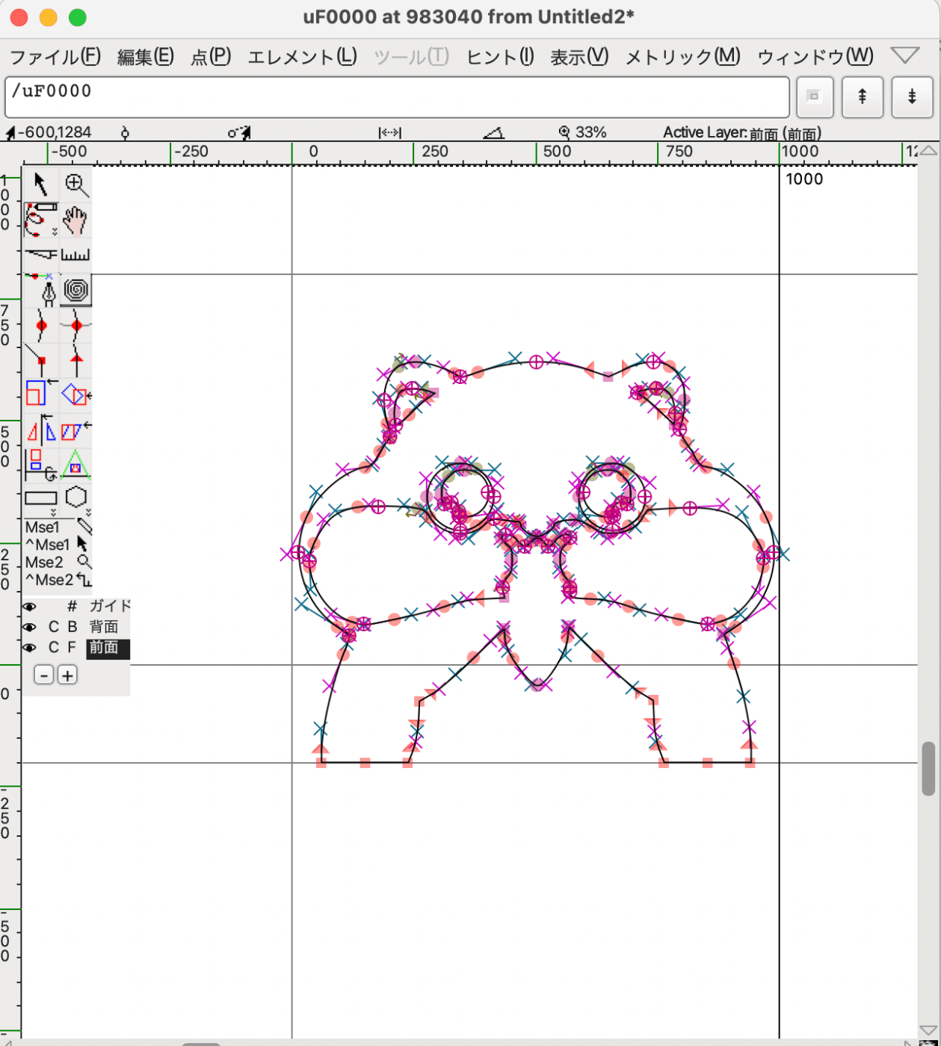Image resolution: width=941 pixels, height=1046 pixels.
Task: Select the Corner point tool
Action: pos(40,360)
